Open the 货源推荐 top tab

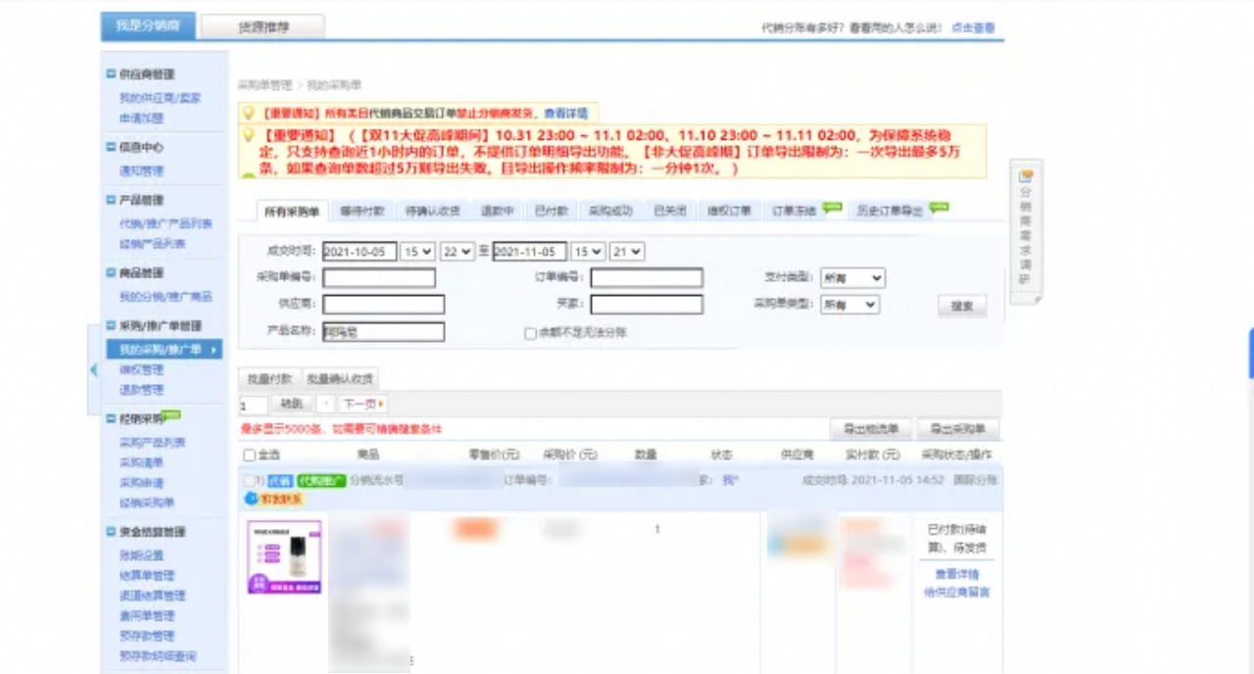coord(263,27)
